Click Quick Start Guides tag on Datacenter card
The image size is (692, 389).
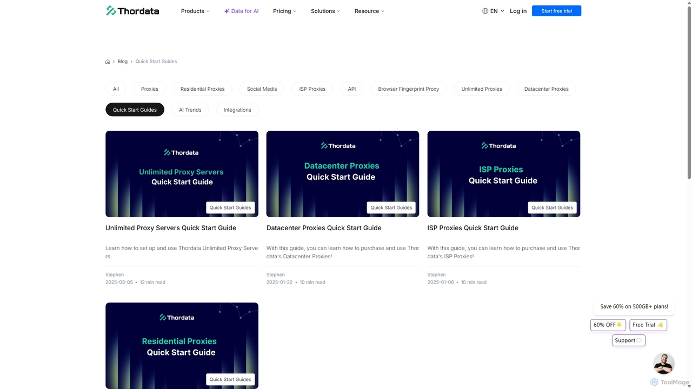coord(391,207)
